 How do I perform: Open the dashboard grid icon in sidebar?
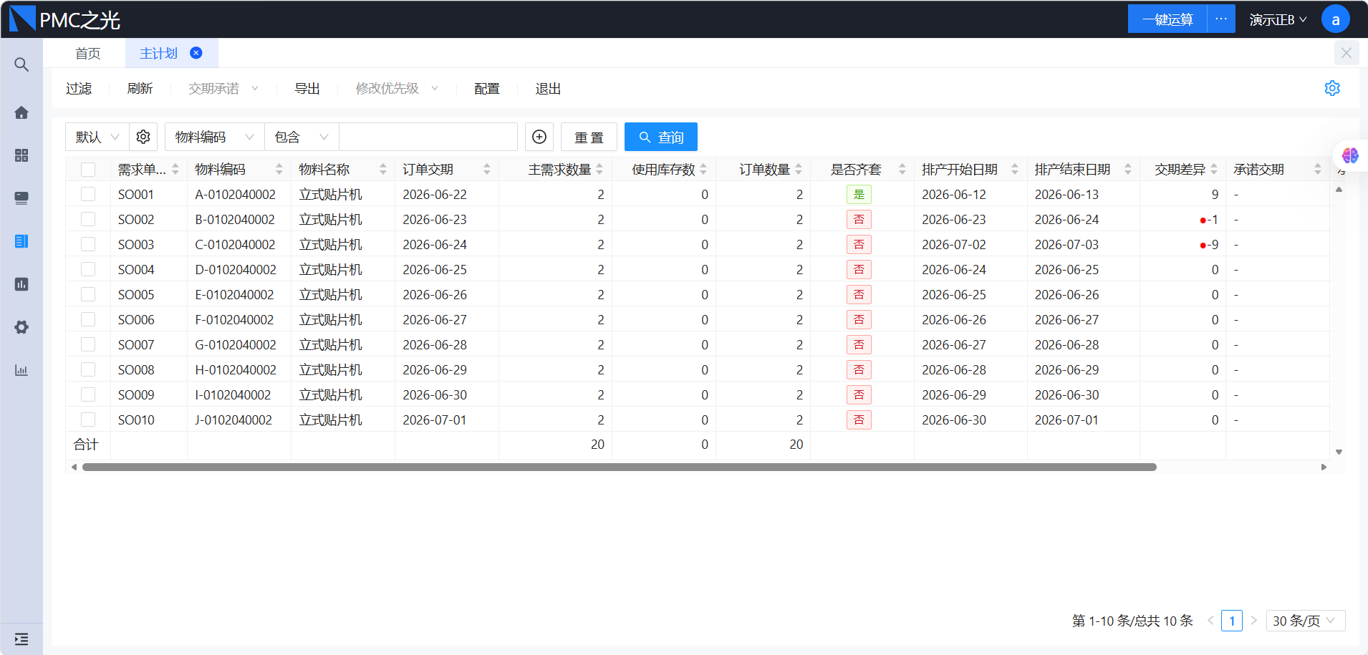coord(21,155)
